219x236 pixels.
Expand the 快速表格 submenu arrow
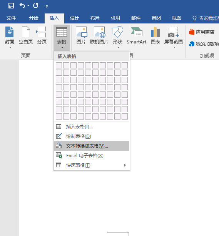point(125,165)
